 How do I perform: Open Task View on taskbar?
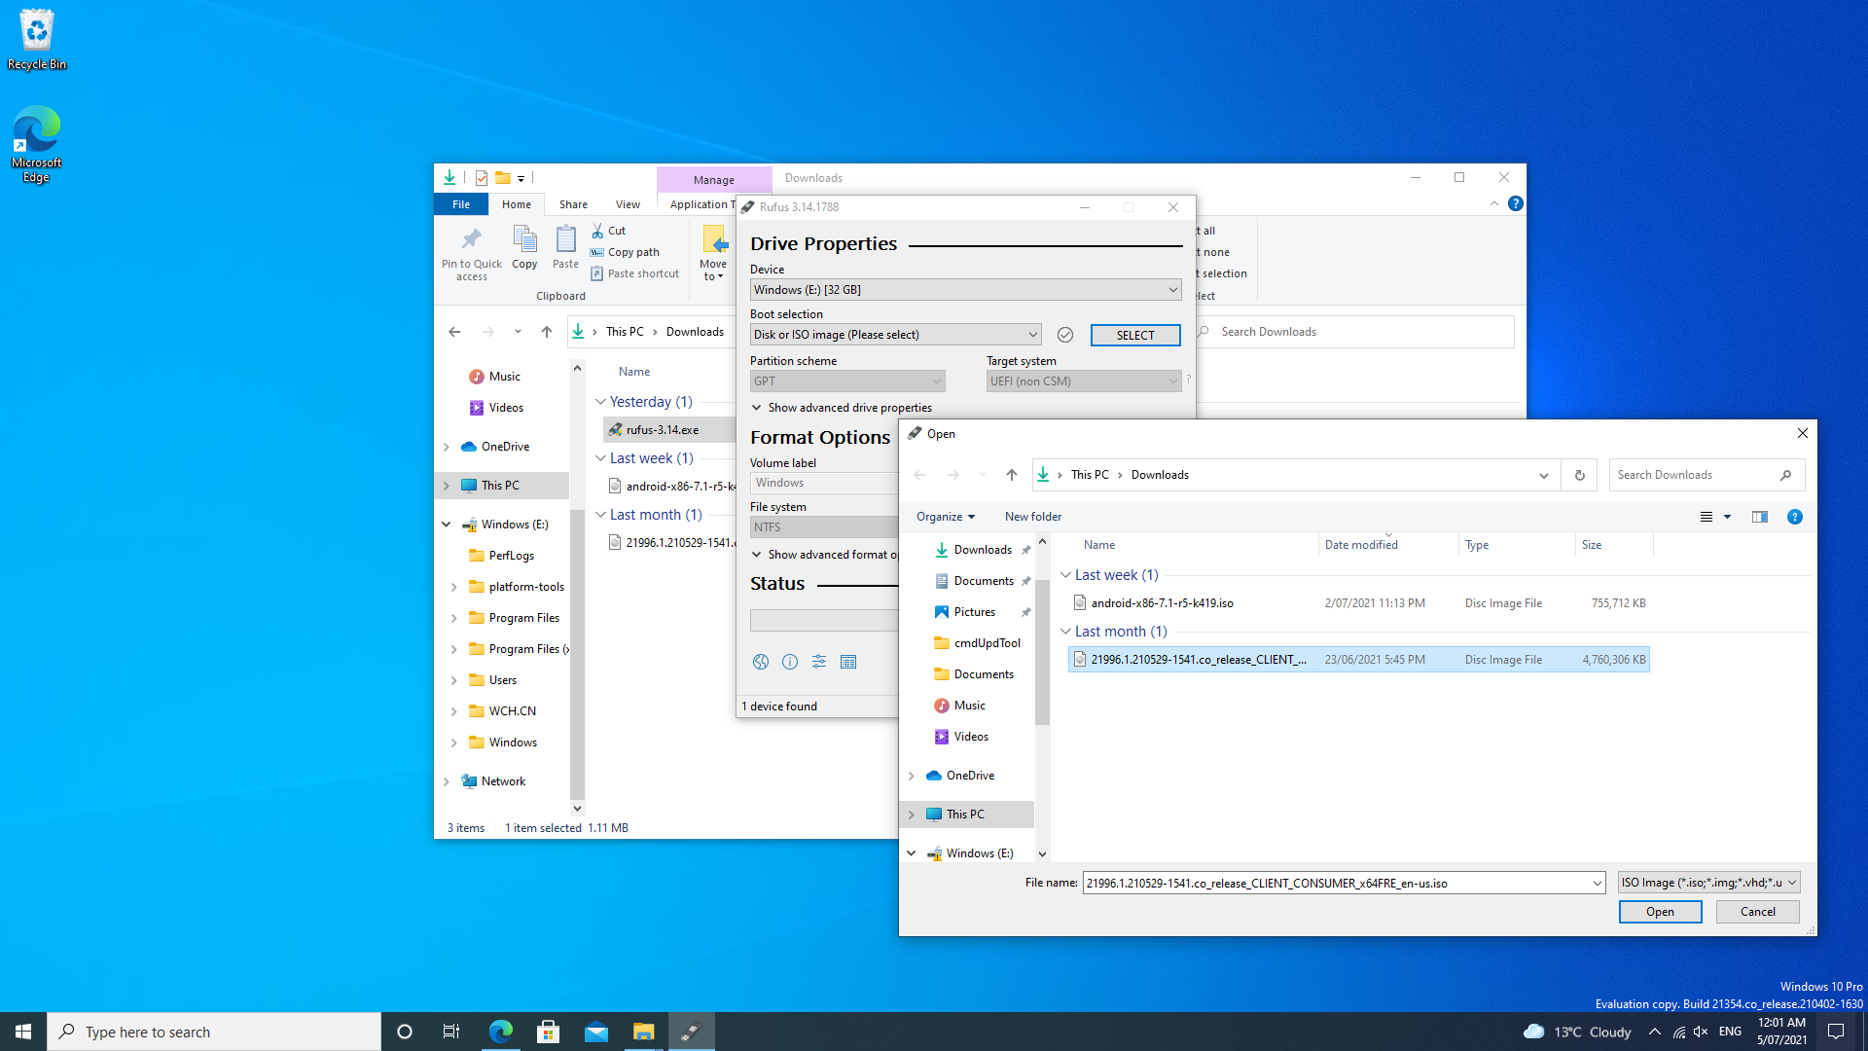[x=451, y=1032]
